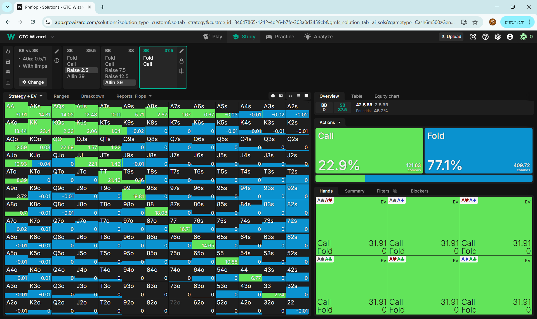Open the Blockers tab
Image resolution: width=537 pixels, height=319 pixels.
[x=419, y=191]
